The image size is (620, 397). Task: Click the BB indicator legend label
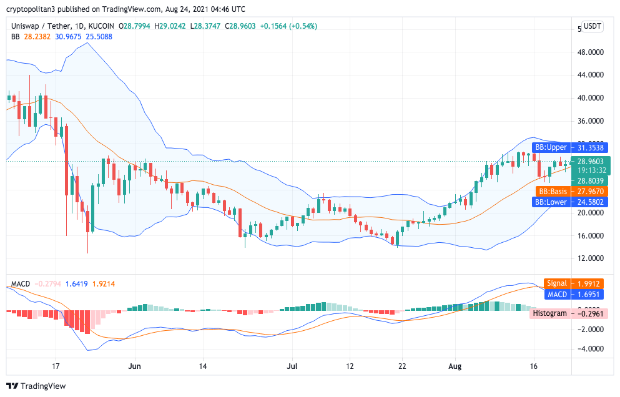pos(16,37)
